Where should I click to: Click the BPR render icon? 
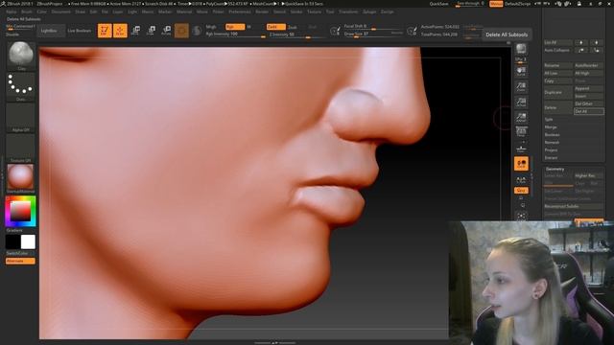pyautogui.click(x=521, y=49)
